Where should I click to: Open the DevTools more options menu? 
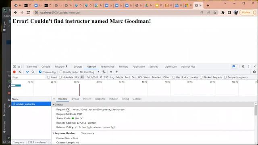(249, 66)
